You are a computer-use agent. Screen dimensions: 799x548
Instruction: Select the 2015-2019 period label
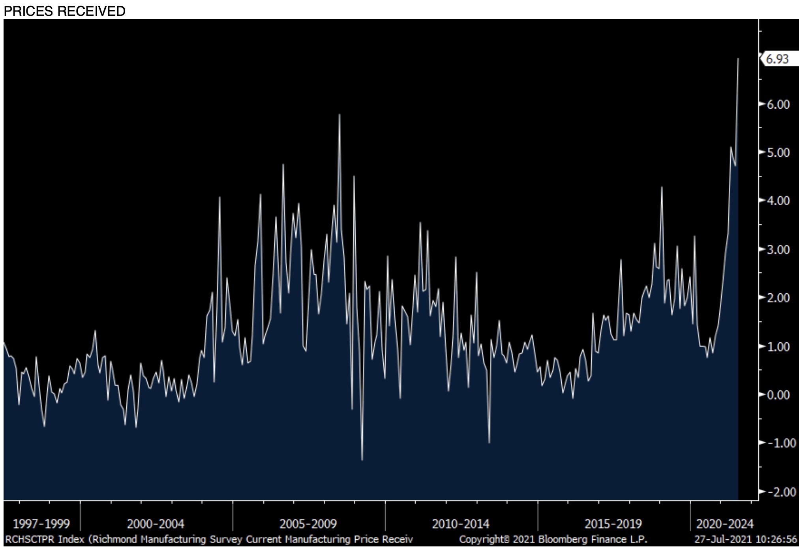tap(613, 524)
